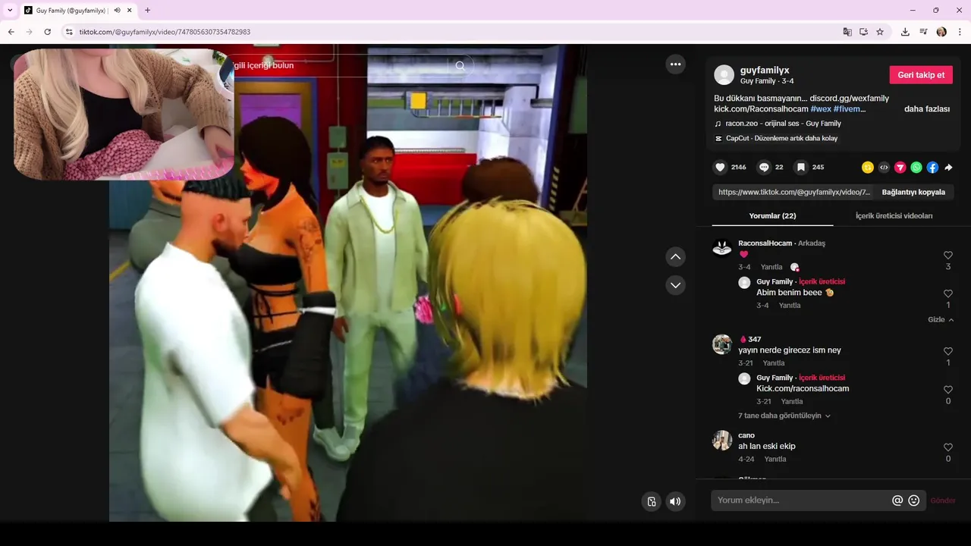The width and height of the screenshot is (971, 546).
Task: Reply to 'ah lan eski ekip' via 'Yanıtla'
Action: click(x=775, y=460)
